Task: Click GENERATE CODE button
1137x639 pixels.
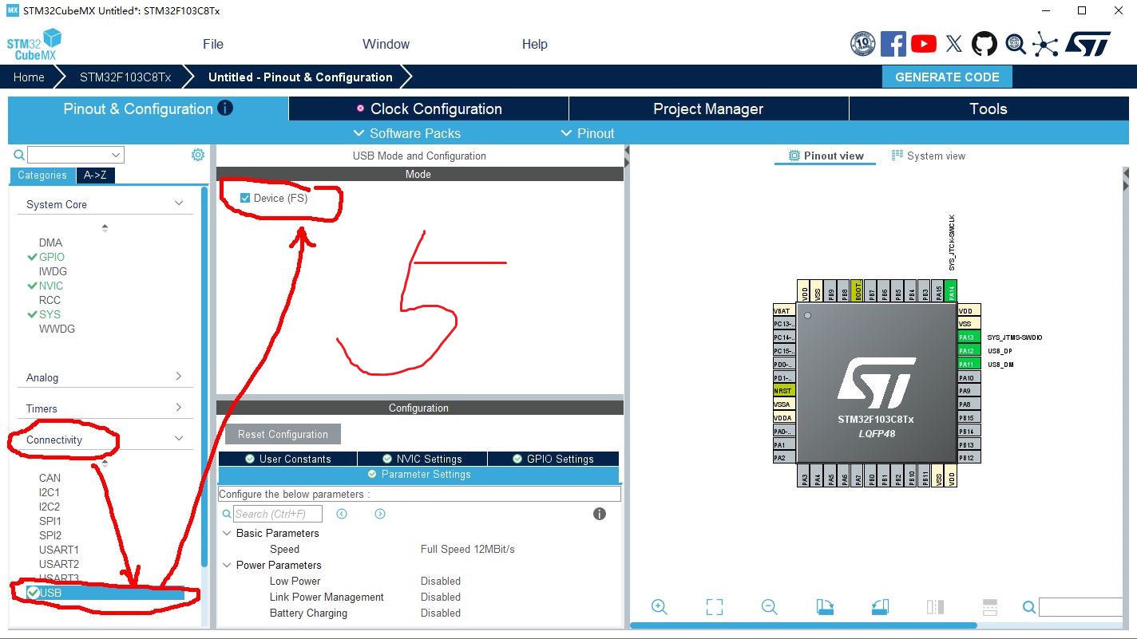Action: pyautogui.click(x=947, y=77)
